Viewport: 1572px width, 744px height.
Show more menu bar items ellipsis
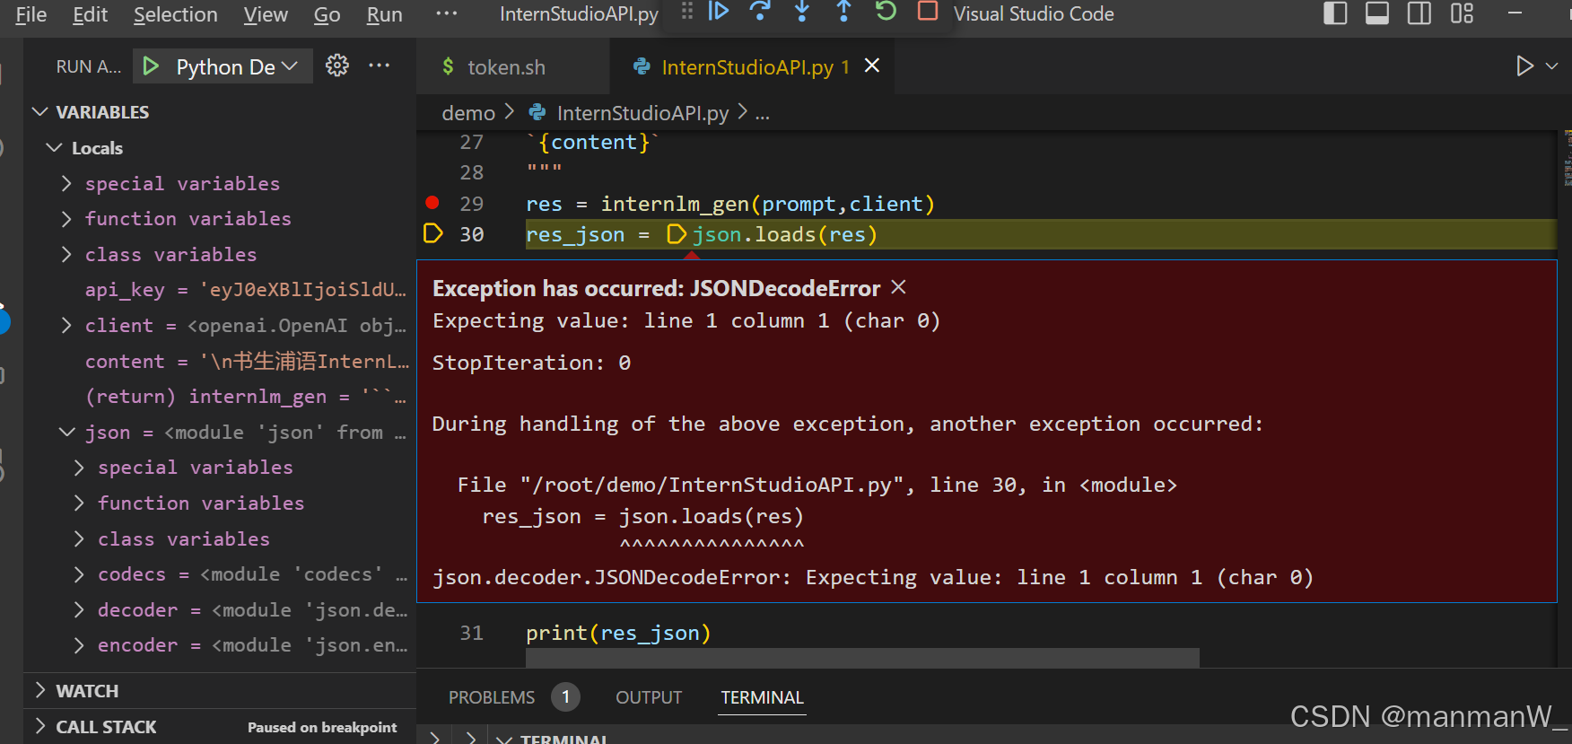click(x=446, y=13)
